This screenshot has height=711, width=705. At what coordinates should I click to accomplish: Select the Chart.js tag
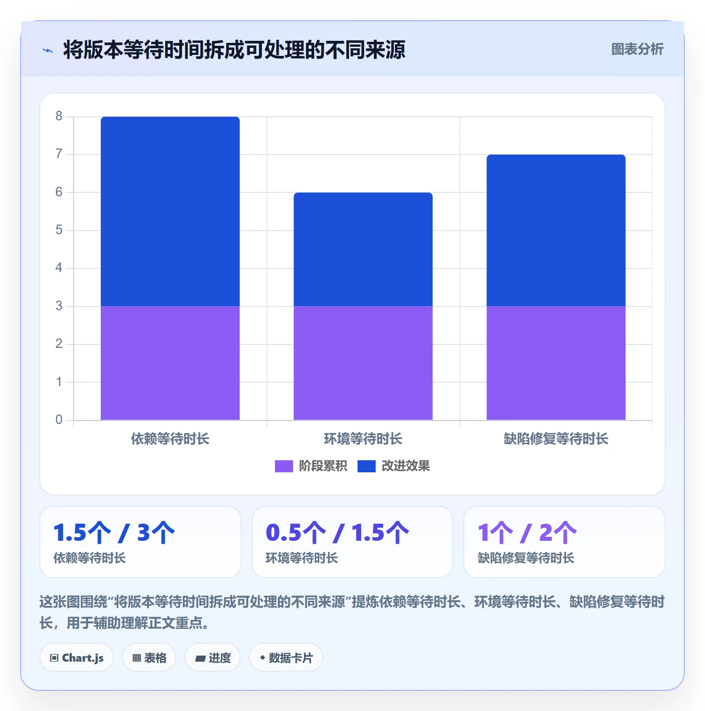(77, 658)
